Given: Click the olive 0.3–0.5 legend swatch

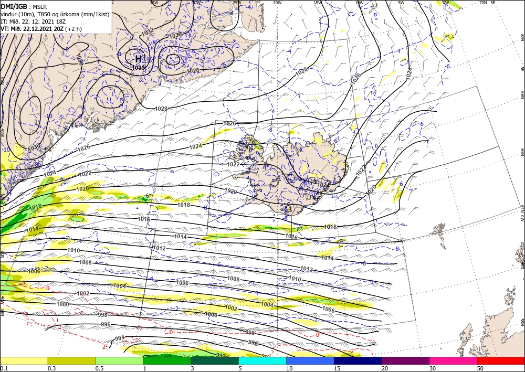Looking at the screenshot, I should pos(71,360).
